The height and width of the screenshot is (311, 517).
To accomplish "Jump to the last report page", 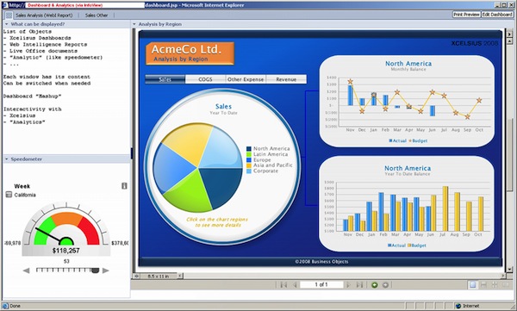I will (x=359, y=284).
